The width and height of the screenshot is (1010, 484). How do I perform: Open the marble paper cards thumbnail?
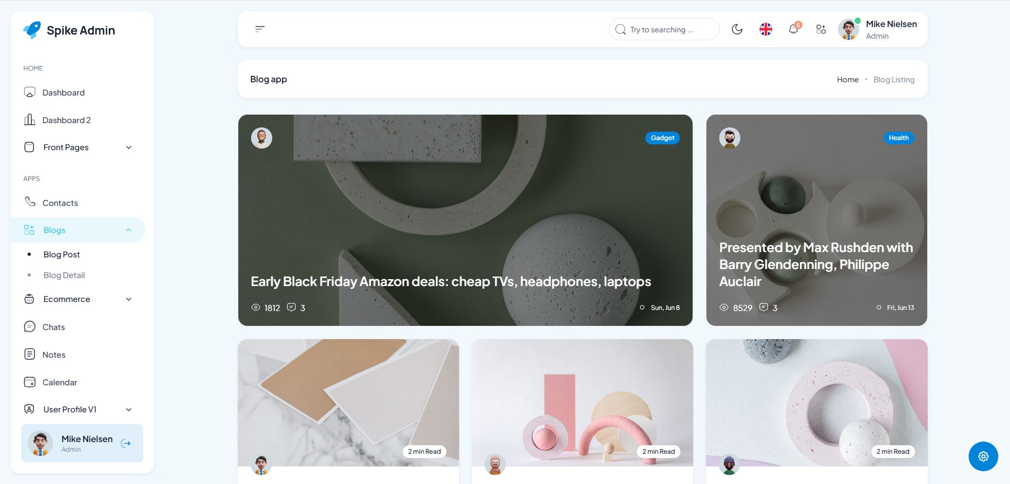348,403
